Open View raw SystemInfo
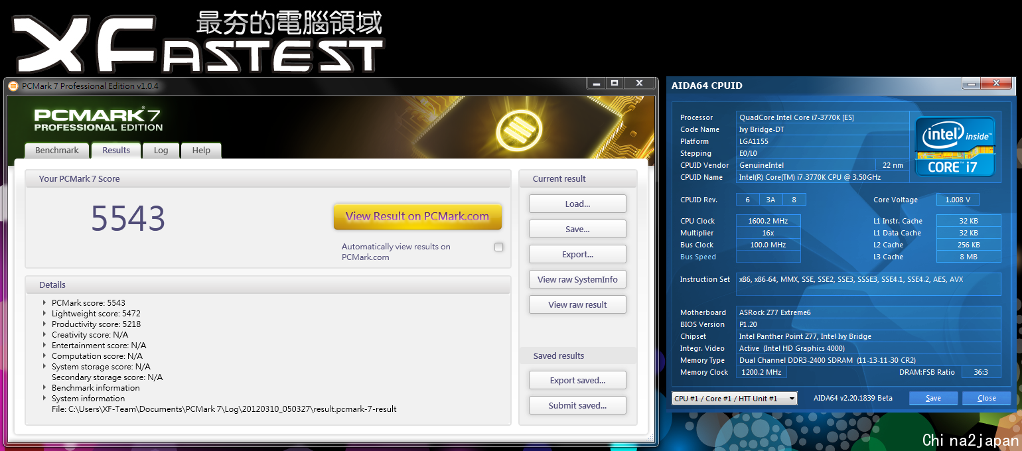Image resolution: width=1022 pixels, height=451 pixels. (577, 279)
